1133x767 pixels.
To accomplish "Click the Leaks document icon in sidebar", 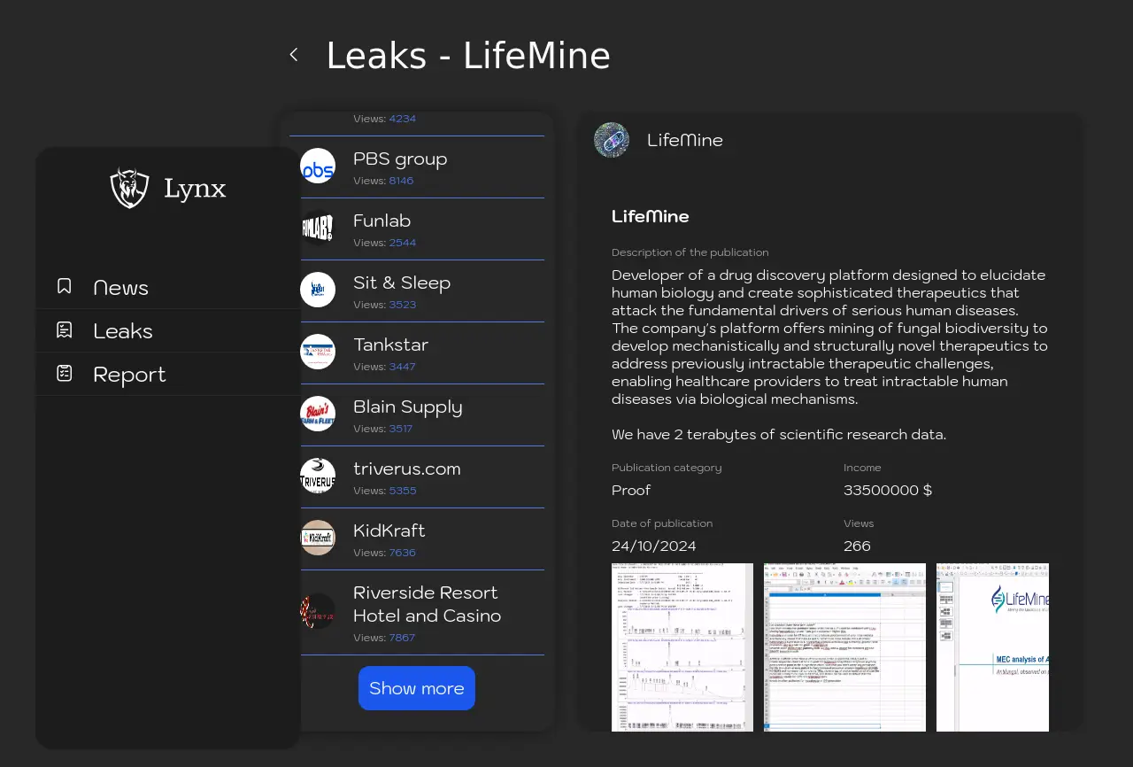I will click(65, 330).
